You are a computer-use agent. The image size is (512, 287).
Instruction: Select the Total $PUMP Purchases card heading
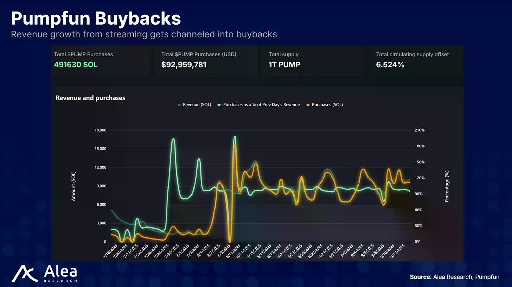(x=83, y=55)
